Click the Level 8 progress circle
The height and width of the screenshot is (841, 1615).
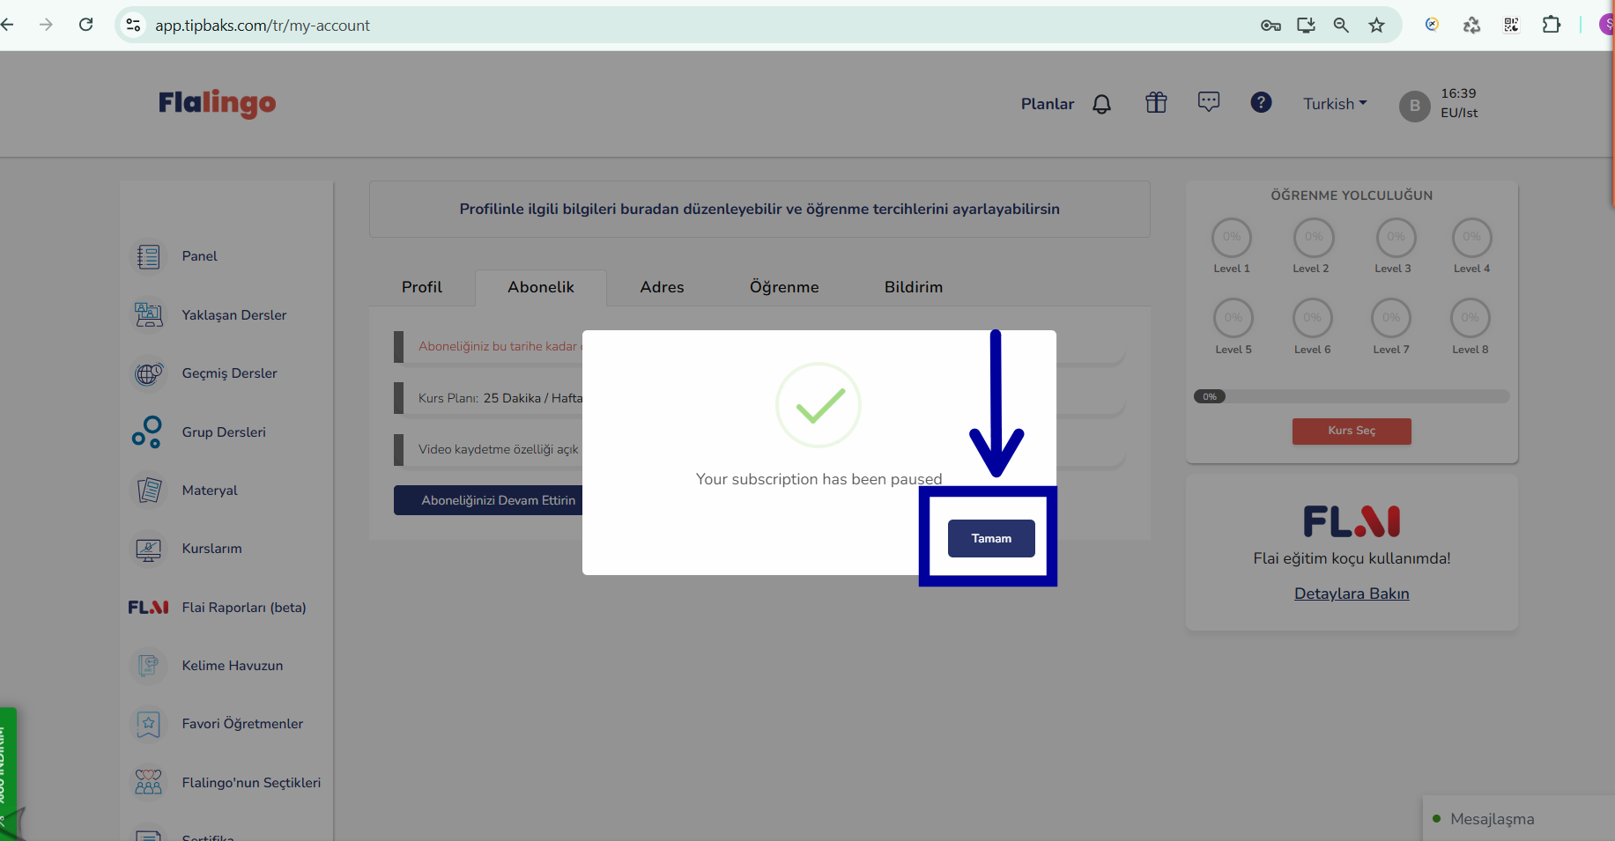pyautogui.click(x=1471, y=318)
